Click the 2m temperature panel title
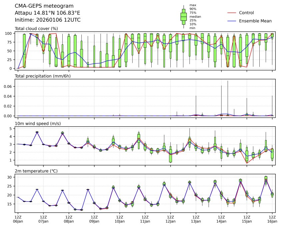Viewport: 281px width, 227px height. coord(36,171)
